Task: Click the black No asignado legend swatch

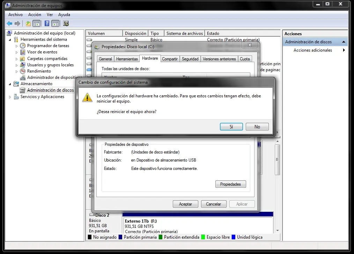Action: pyautogui.click(x=90, y=237)
